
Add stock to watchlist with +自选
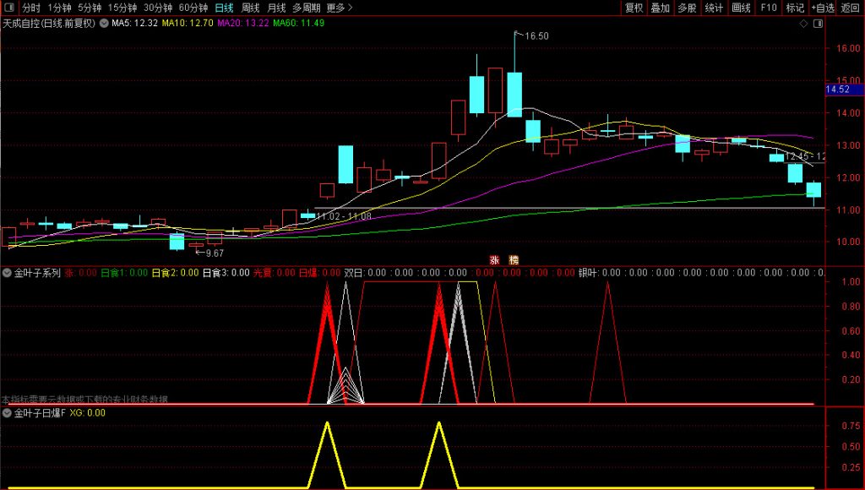[x=823, y=8]
